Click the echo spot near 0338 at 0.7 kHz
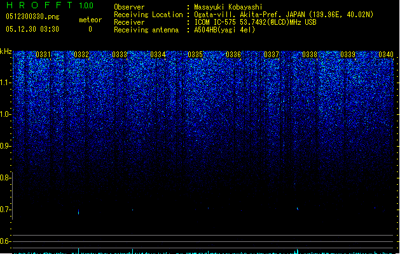The height and width of the screenshot is (254, 400). coord(298,209)
